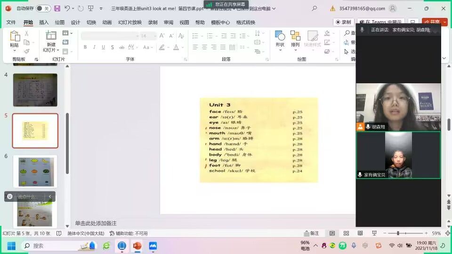Open the 插入 (Insert) ribbon tab

click(44, 23)
